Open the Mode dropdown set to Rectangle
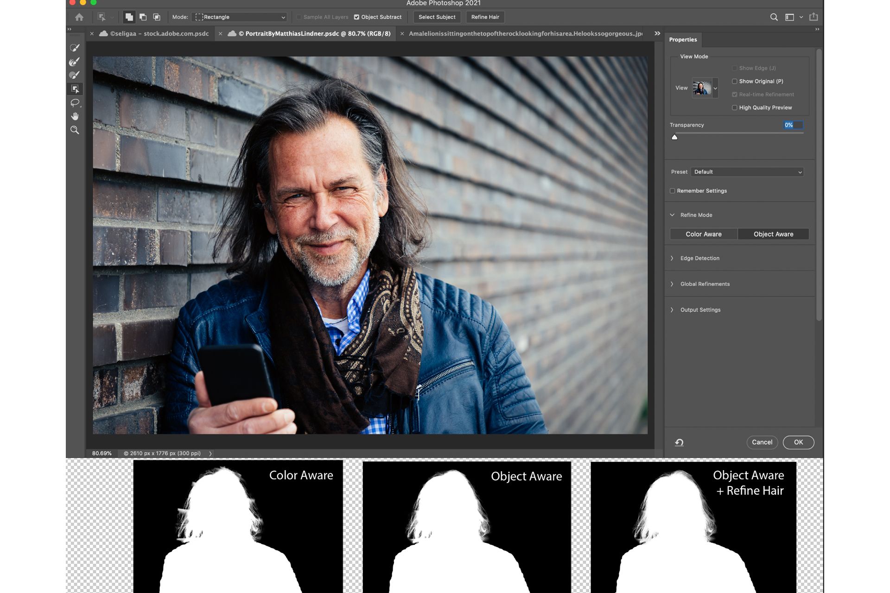The height and width of the screenshot is (593, 890). (x=239, y=17)
